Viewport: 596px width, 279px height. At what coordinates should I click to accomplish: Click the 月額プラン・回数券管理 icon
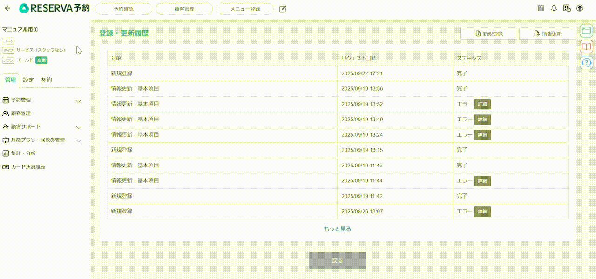(6, 140)
